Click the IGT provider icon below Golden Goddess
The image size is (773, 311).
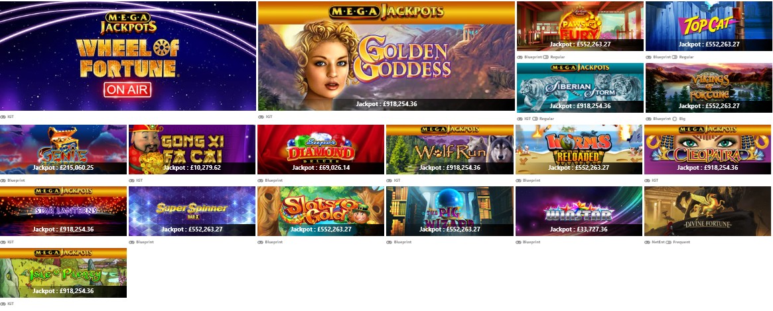[261, 117]
